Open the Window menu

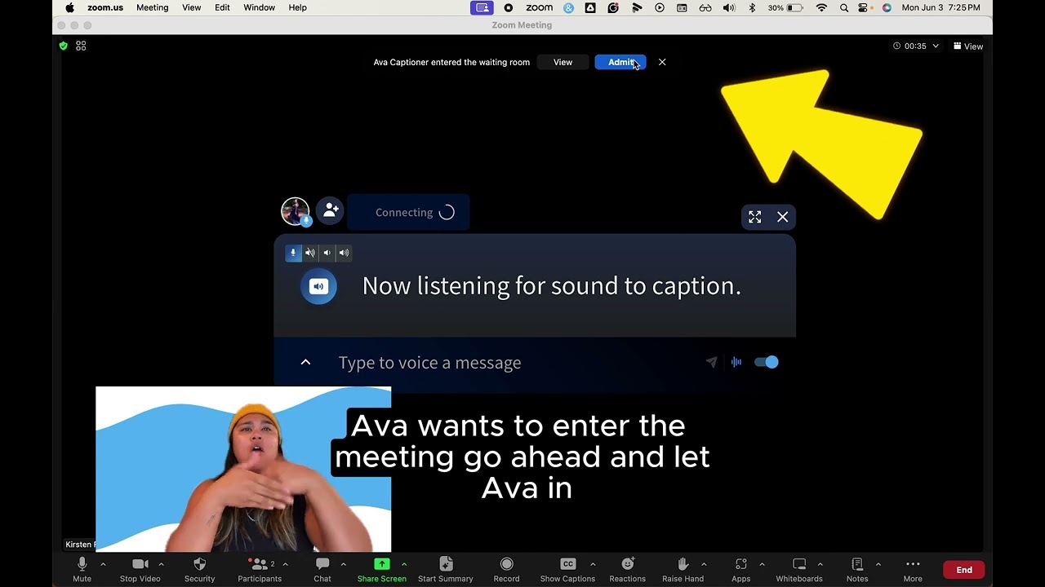point(259,7)
